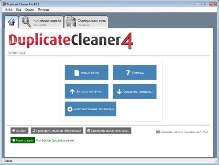
Task: Open the Помощь menu in the menu bar
Action: coord(44,9)
